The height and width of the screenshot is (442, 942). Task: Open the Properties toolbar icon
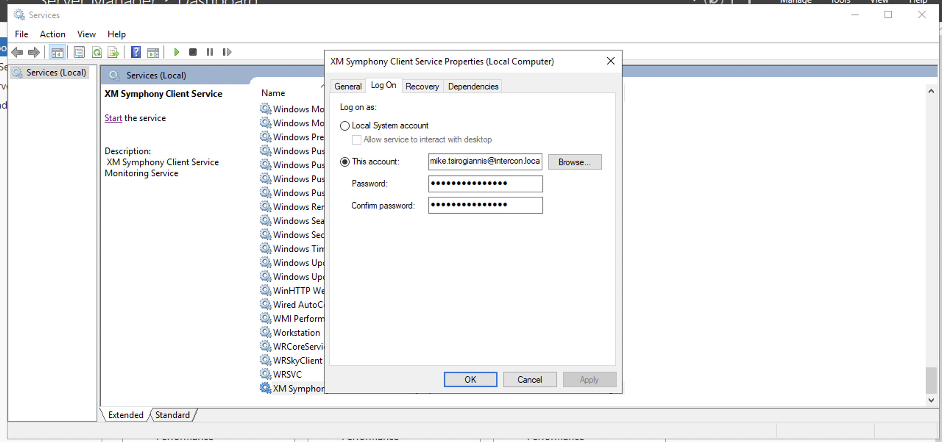click(x=79, y=52)
